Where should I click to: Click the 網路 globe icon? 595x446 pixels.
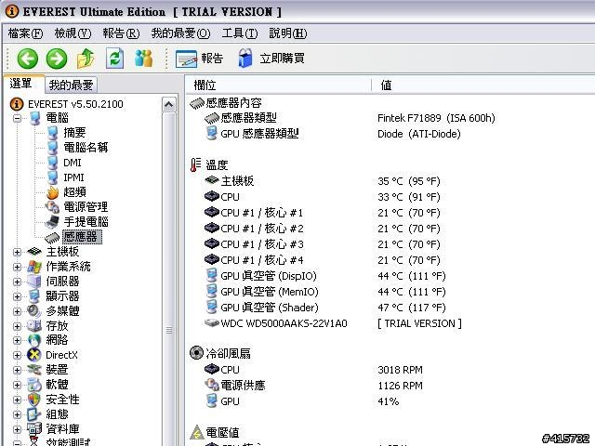[x=34, y=340]
